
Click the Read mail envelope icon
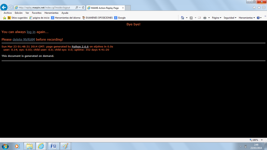click(x=199, y=18)
